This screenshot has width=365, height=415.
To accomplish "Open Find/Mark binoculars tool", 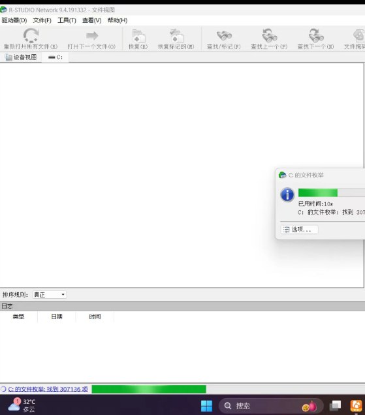I will click(224, 36).
